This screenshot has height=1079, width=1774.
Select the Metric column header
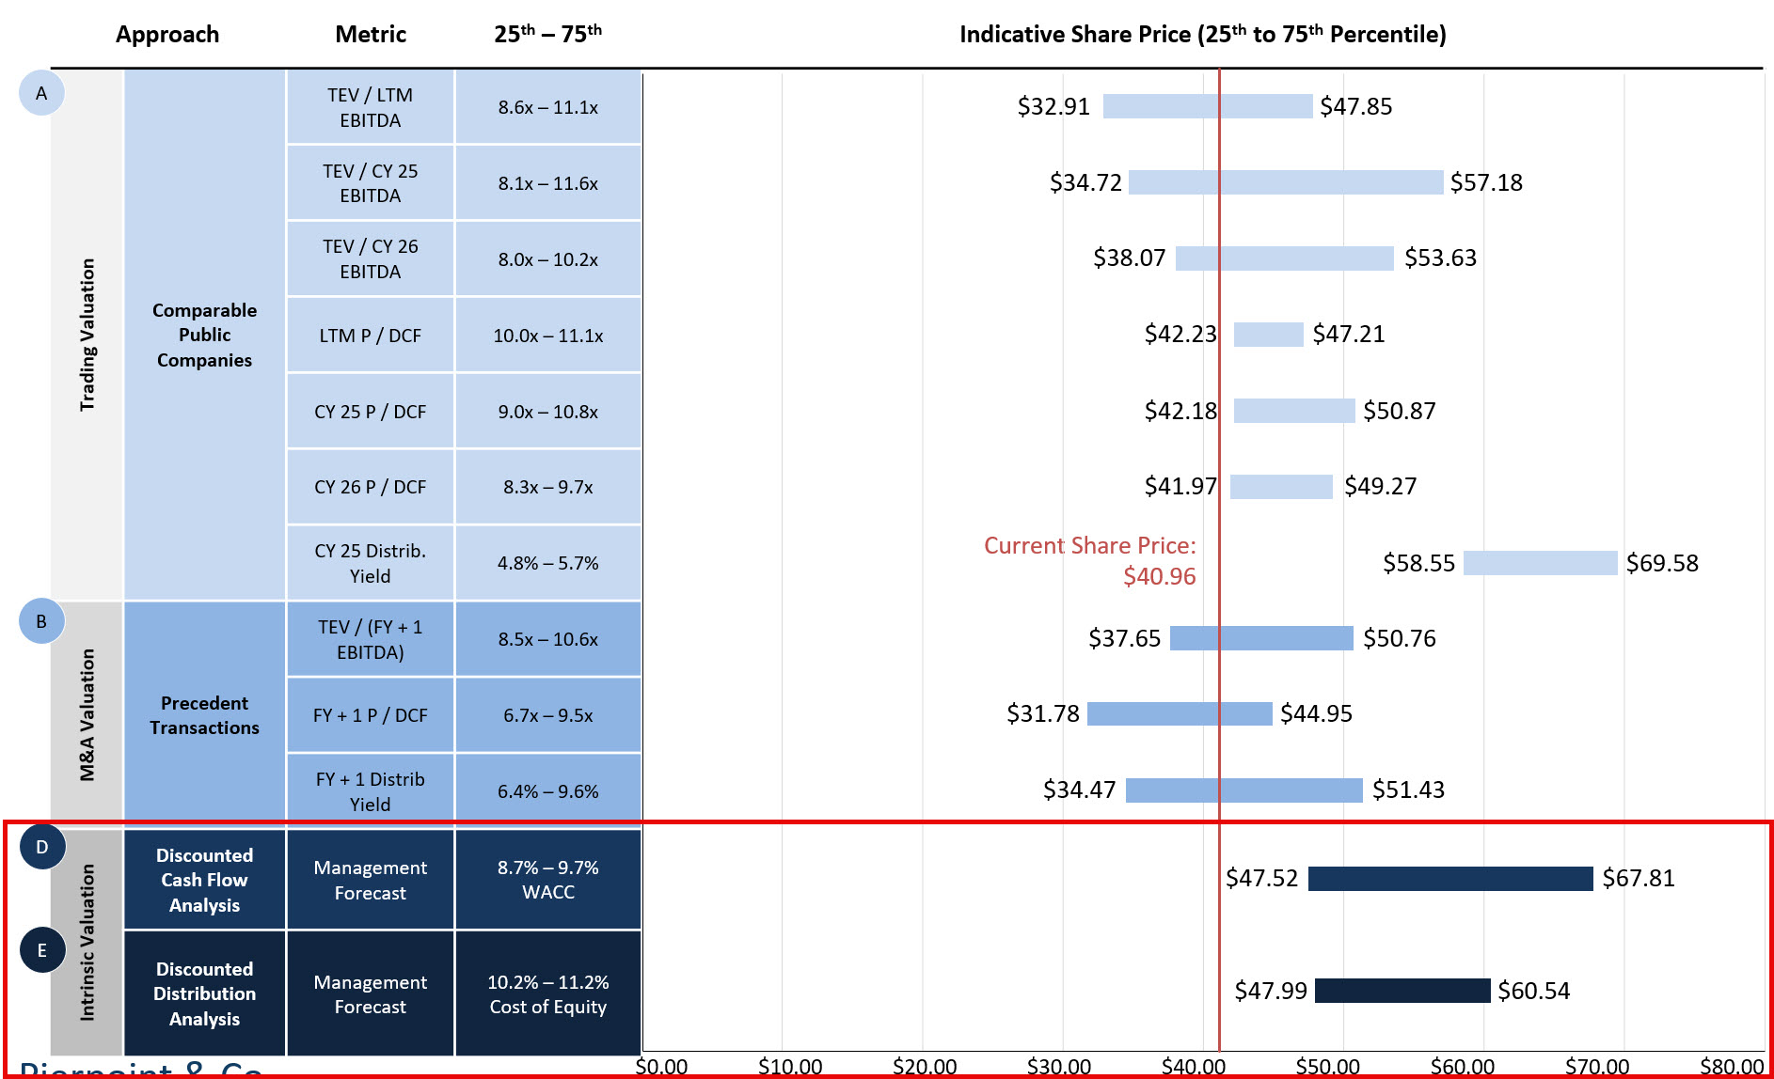pos(371,35)
